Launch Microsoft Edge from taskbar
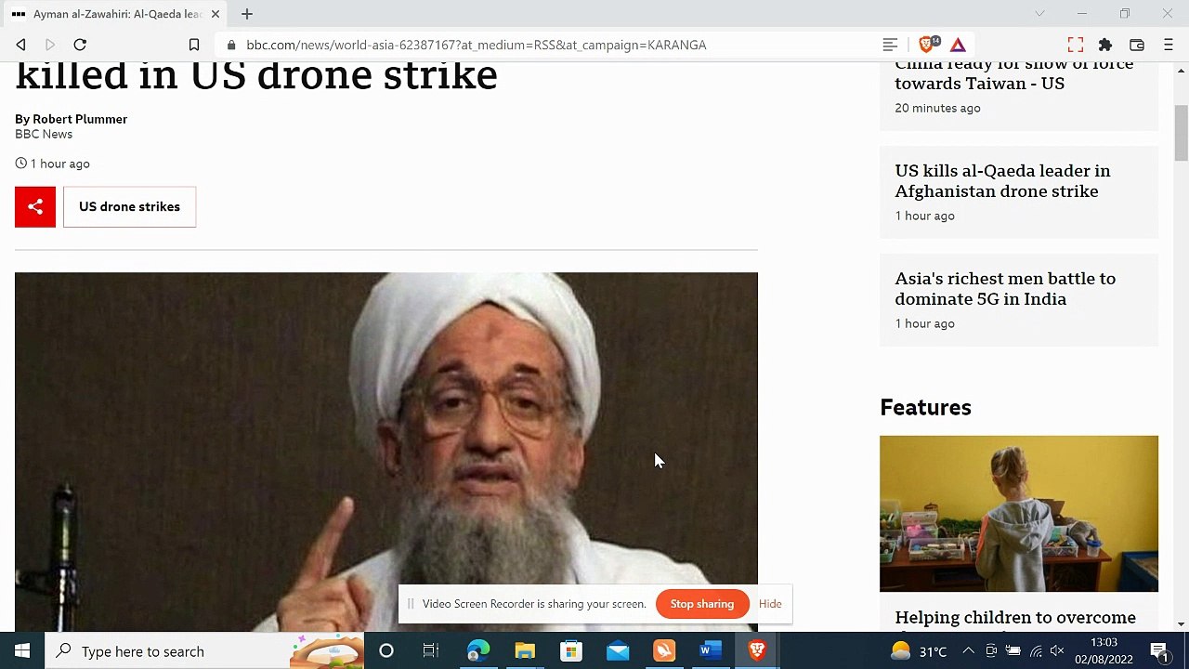1189x669 pixels. point(478,651)
